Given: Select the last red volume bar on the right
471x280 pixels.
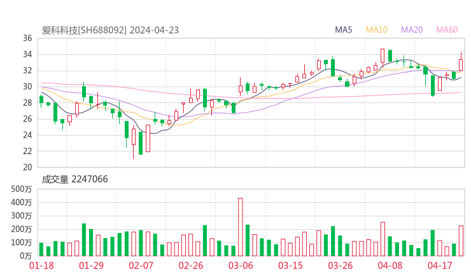Looking at the screenshot, I should [461, 241].
